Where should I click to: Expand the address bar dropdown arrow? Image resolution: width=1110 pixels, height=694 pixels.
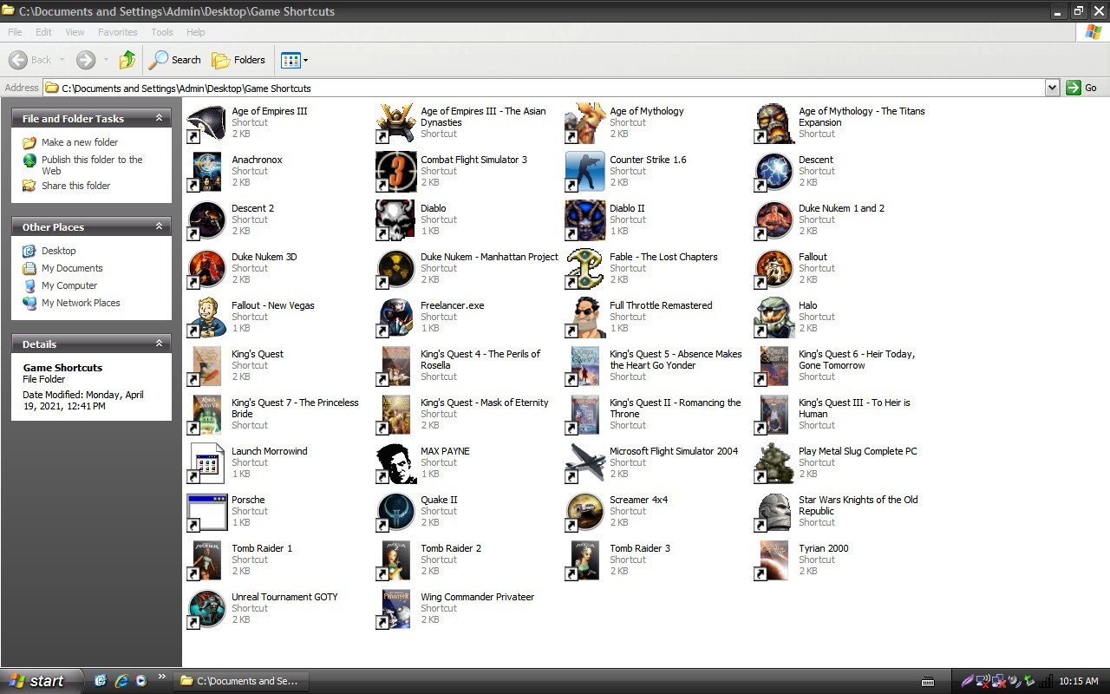(x=1052, y=88)
